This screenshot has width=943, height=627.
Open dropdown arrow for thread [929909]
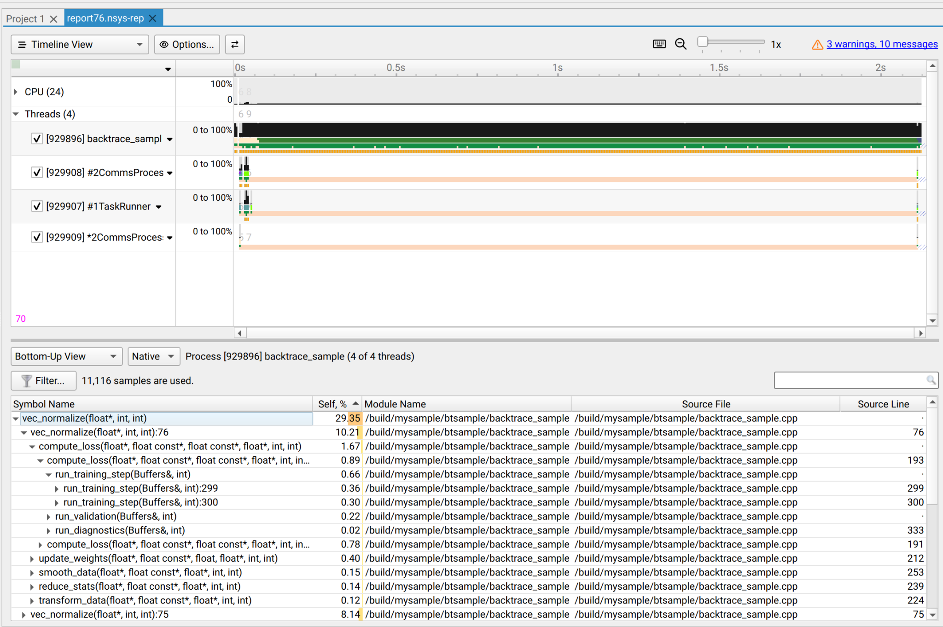point(169,238)
